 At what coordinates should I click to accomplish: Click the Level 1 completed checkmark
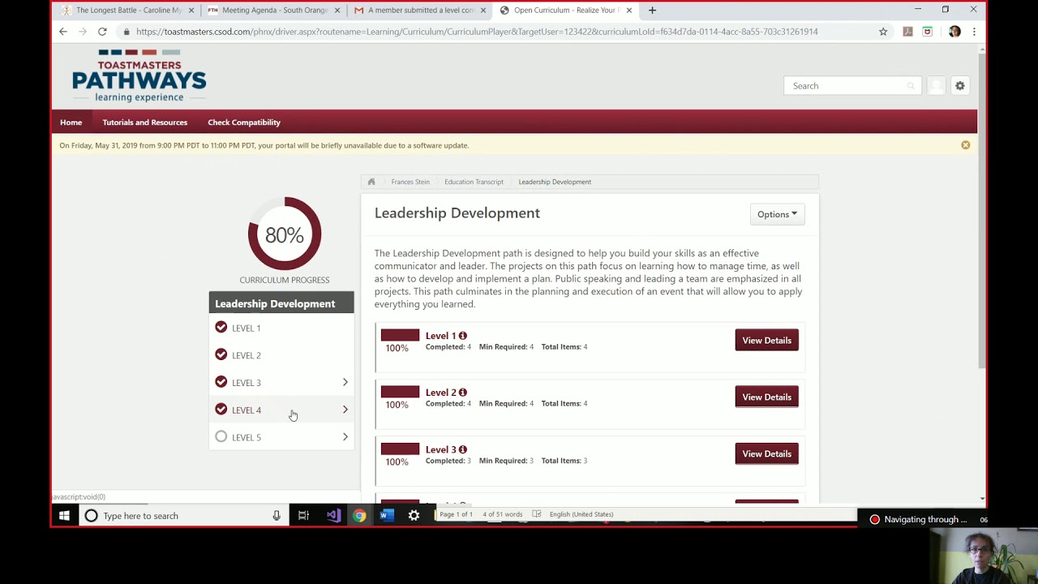coord(221,328)
